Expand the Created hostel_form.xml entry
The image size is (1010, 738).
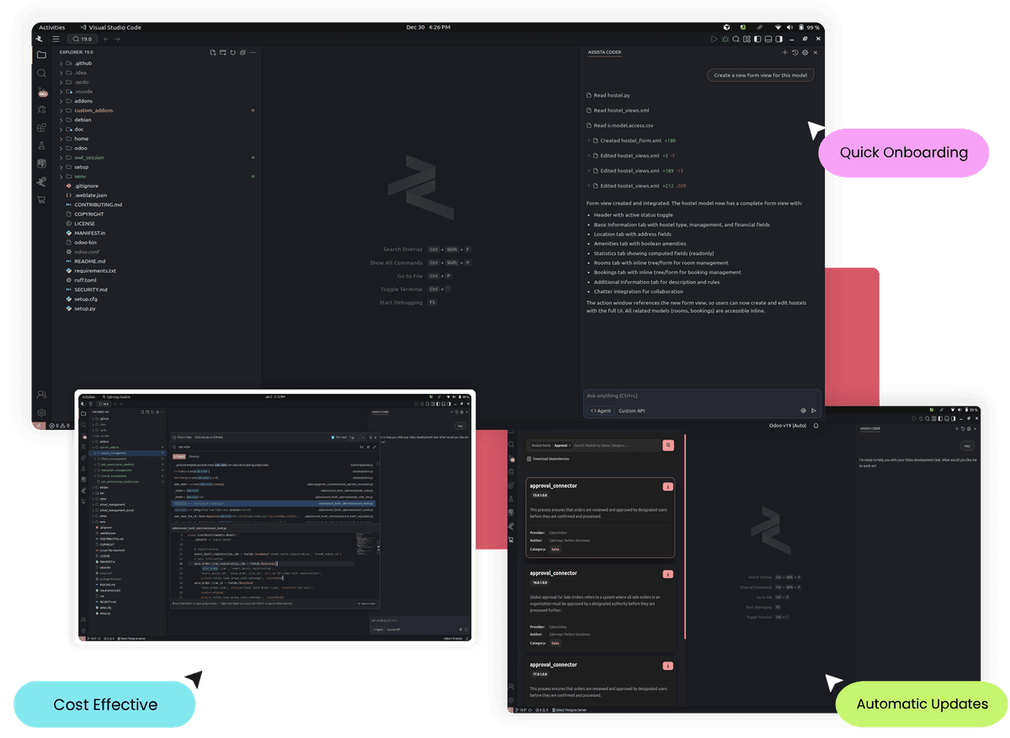(x=589, y=141)
